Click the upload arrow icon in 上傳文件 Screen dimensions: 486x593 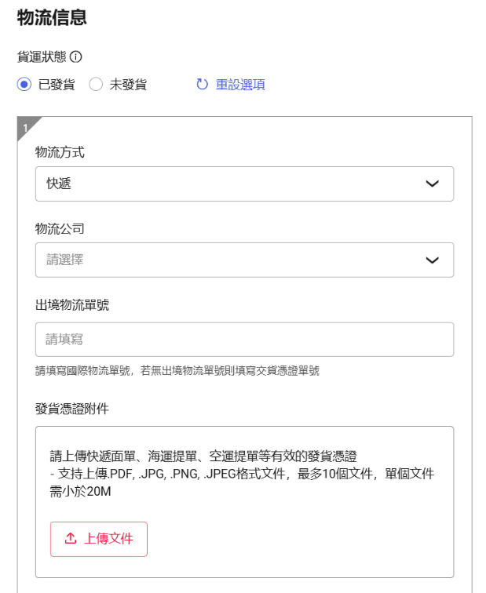[x=71, y=538]
